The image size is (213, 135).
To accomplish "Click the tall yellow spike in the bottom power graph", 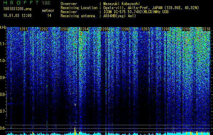I will pyautogui.click(x=75, y=131).
